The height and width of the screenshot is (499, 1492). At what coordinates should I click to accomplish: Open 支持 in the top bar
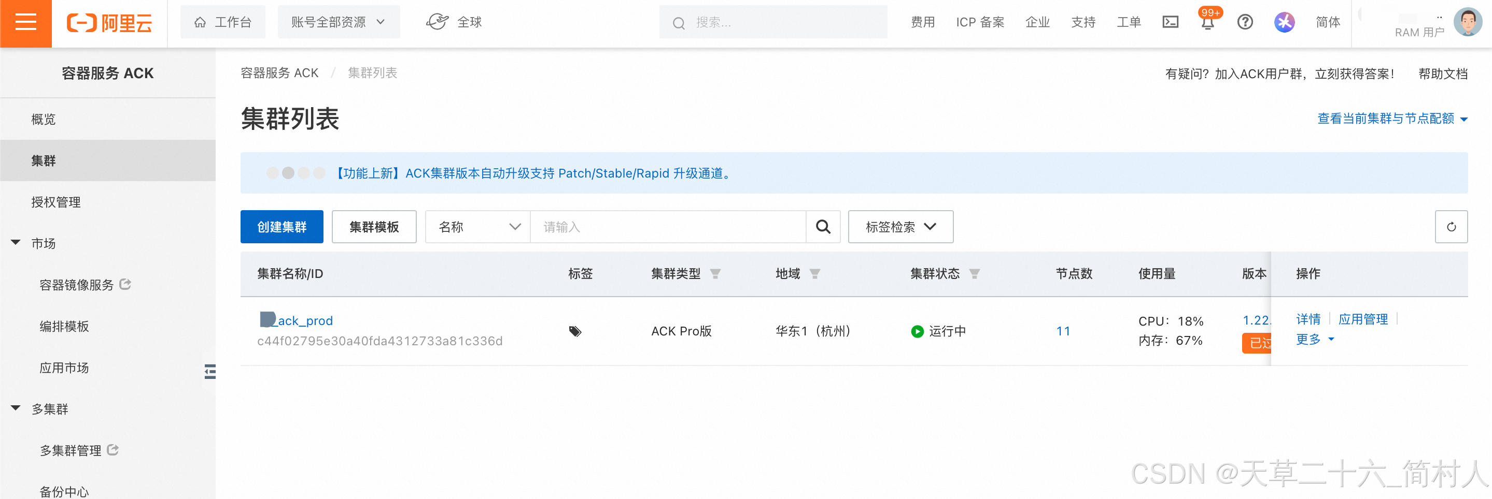tap(1083, 23)
